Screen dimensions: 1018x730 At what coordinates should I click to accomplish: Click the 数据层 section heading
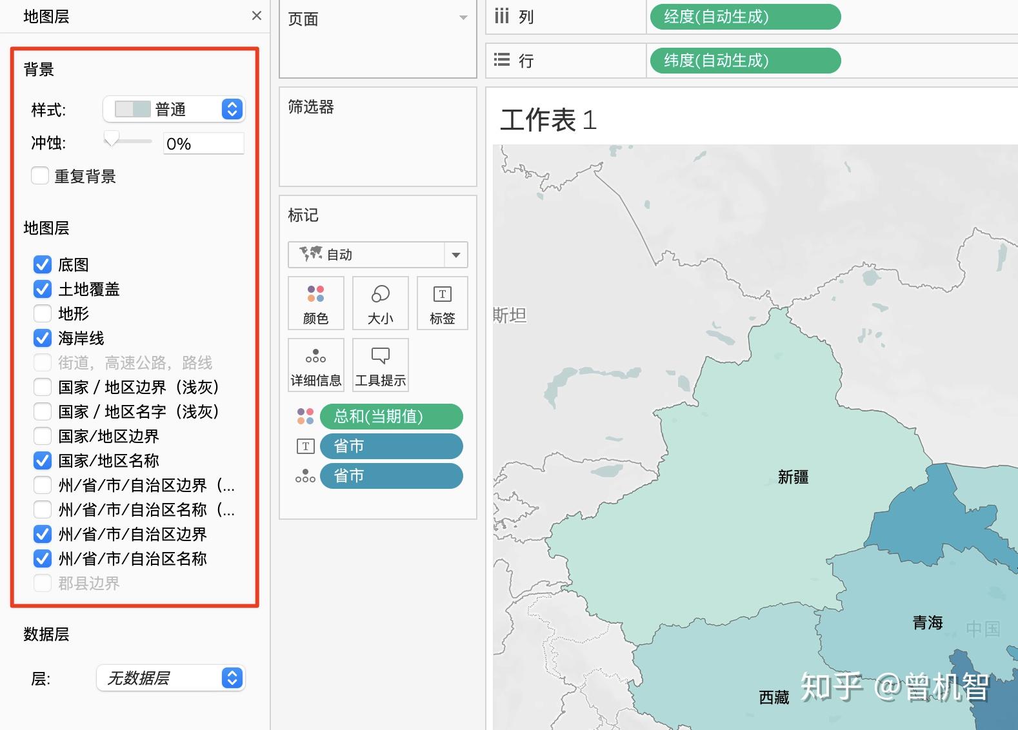click(46, 634)
